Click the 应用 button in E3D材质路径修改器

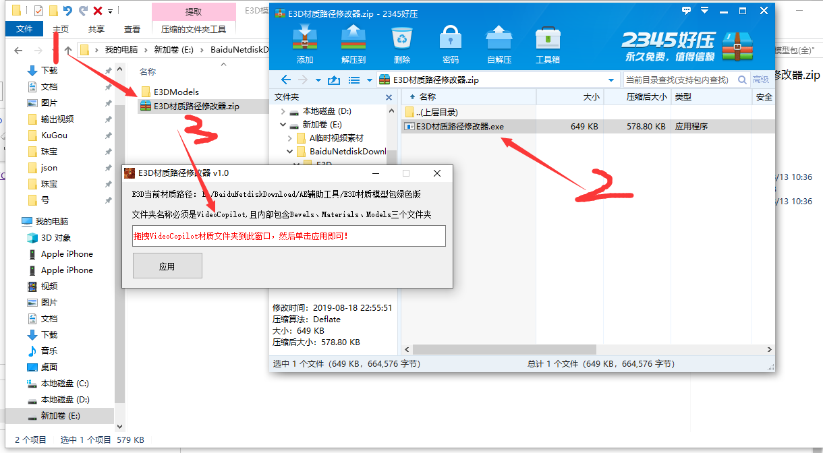click(167, 266)
